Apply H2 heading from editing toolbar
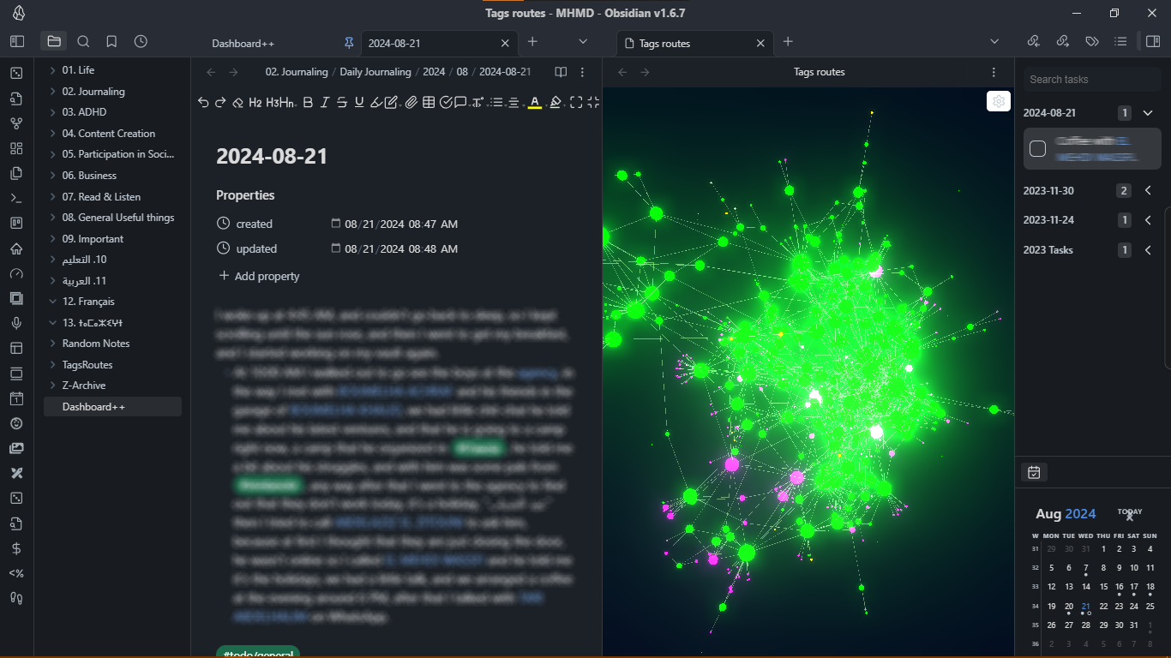 [x=255, y=103]
